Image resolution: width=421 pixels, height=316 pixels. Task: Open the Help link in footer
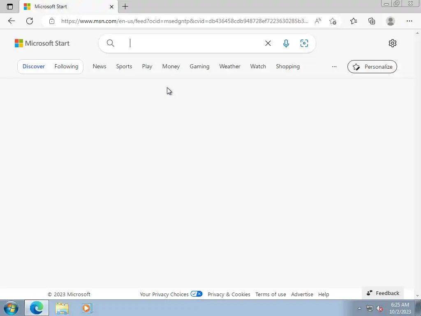(x=324, y=294)
